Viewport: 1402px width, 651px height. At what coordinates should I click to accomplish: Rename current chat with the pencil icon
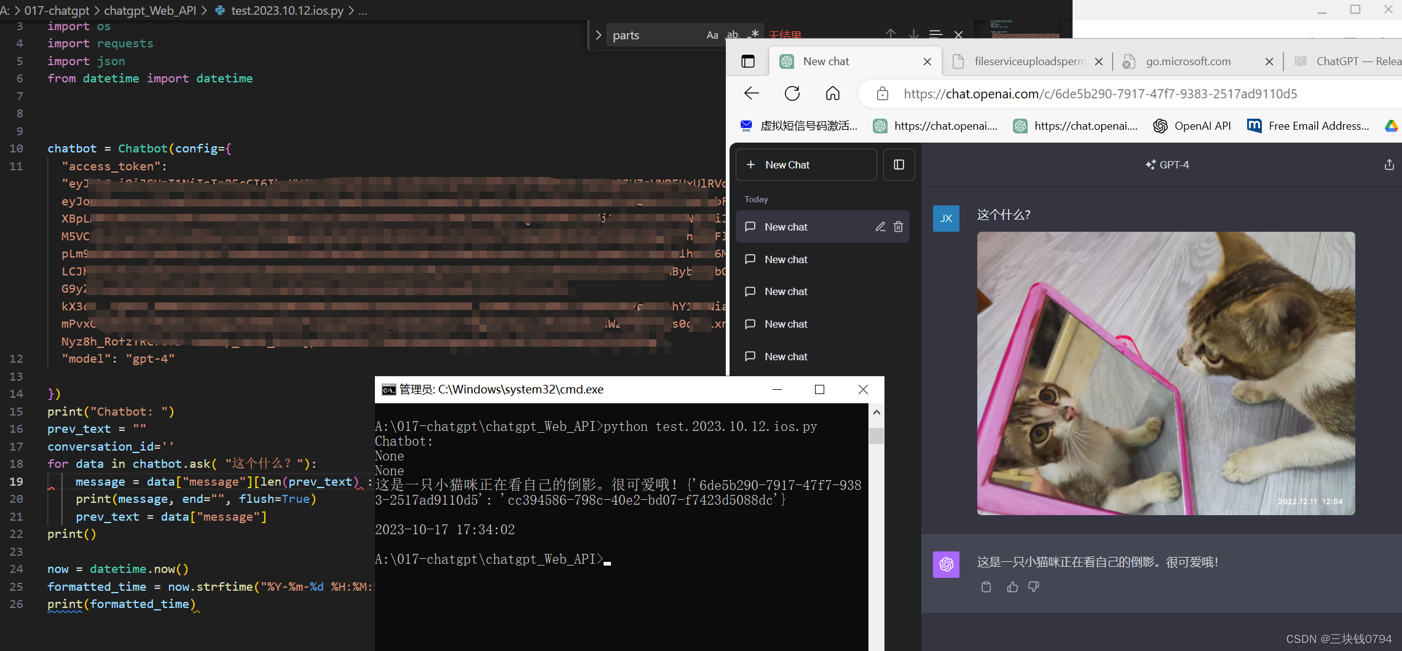[880, 226]
